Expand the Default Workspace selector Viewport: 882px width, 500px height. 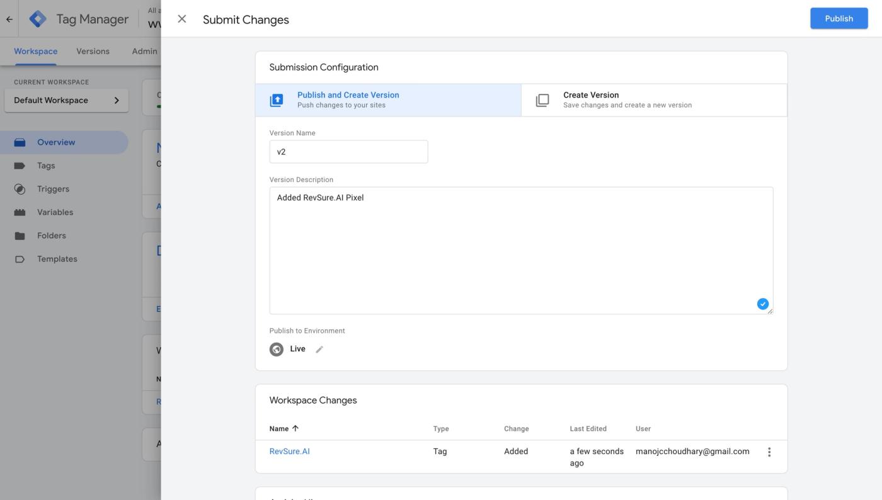pyautogui.click(x=66, y=101)
